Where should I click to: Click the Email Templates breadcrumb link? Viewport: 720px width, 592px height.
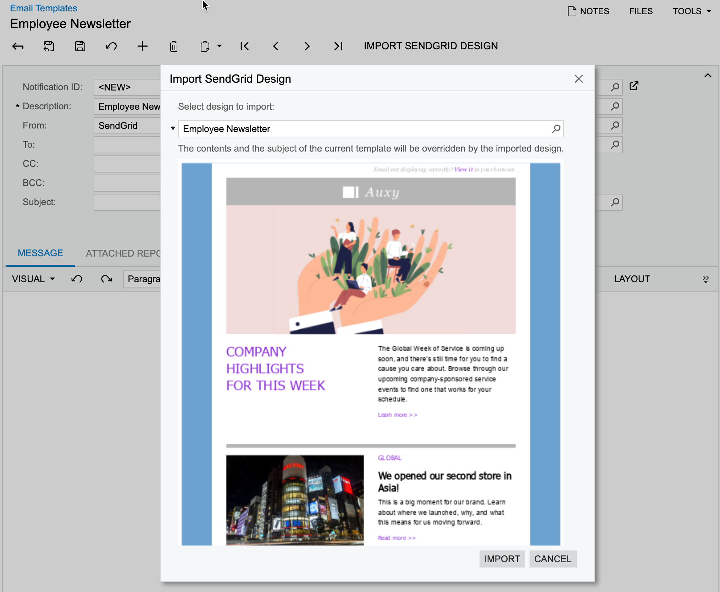click(x=43, y=8)
